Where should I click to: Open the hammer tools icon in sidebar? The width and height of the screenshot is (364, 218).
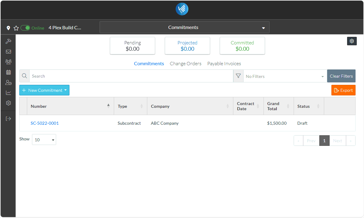click(8, 41)
